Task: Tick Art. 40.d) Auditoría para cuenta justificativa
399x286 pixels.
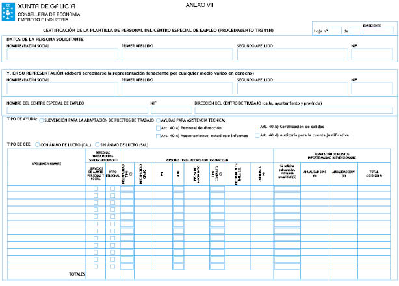Action: 257,135
